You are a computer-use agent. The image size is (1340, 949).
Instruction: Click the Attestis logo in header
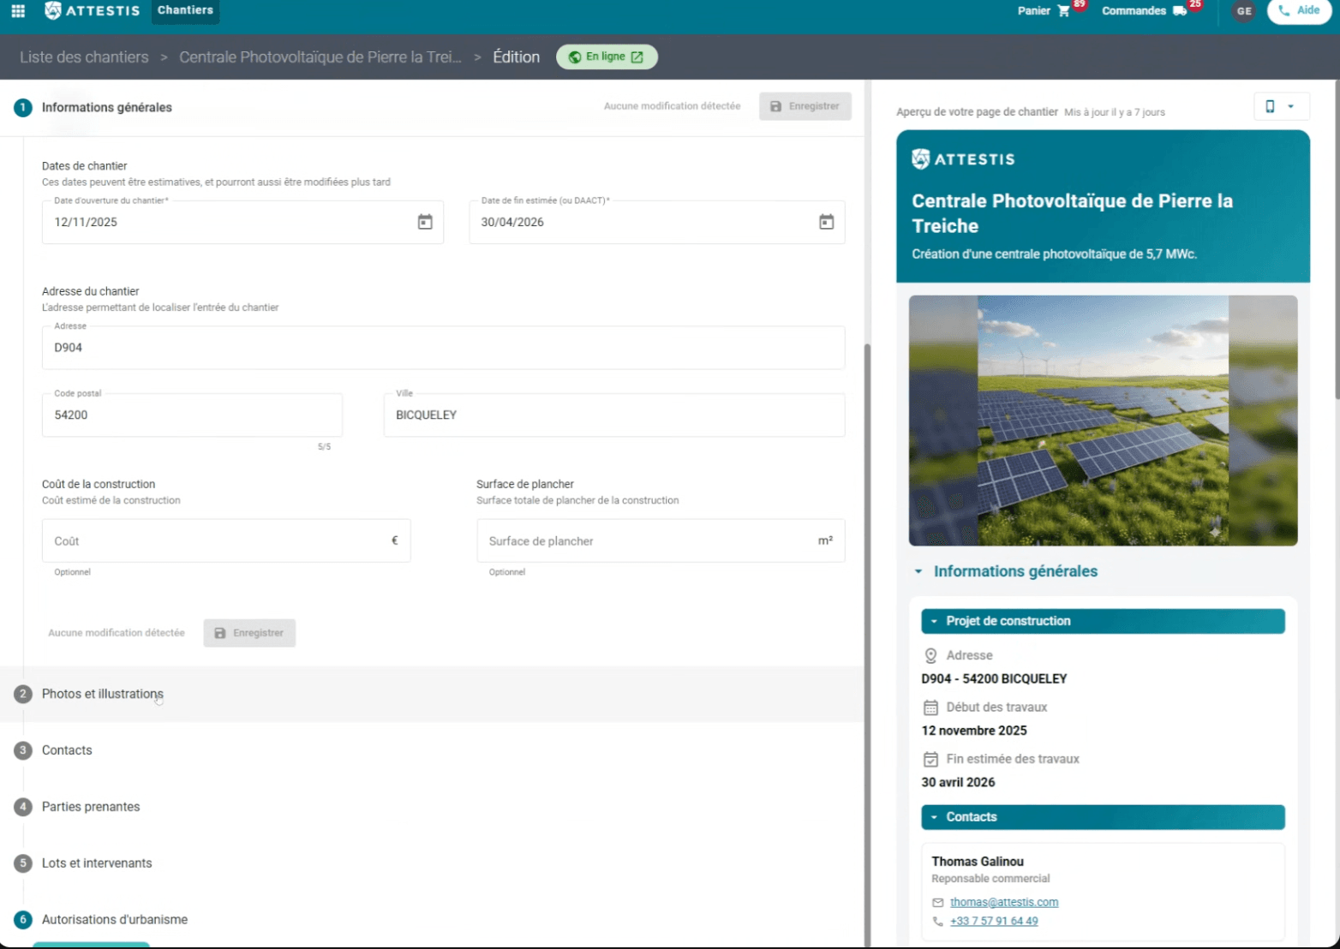tap(93, 11)
